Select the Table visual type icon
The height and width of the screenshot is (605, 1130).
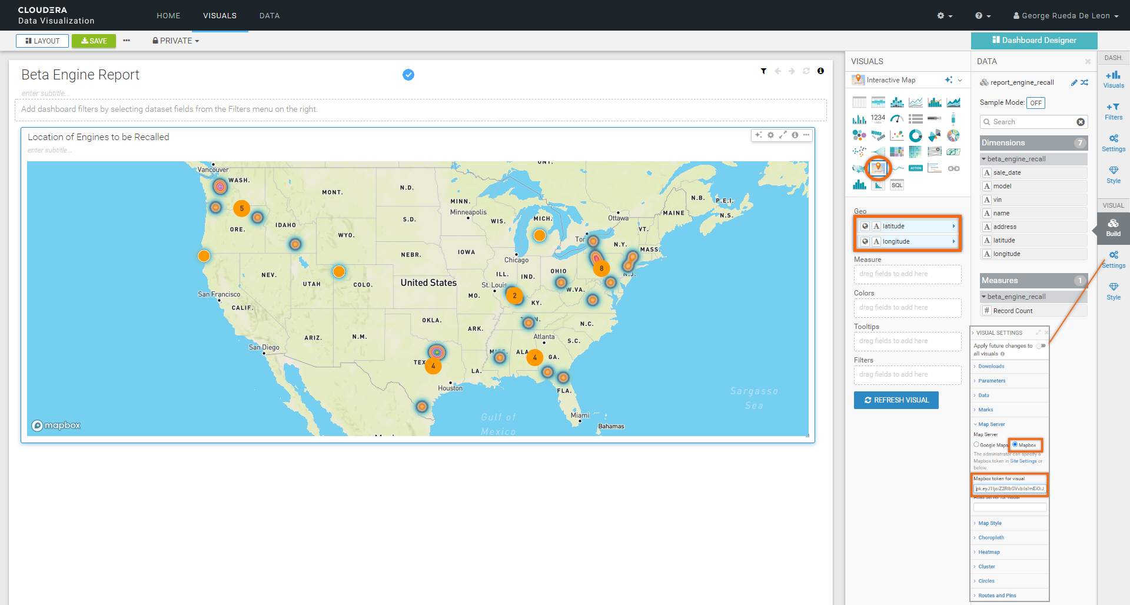(859, 102)
